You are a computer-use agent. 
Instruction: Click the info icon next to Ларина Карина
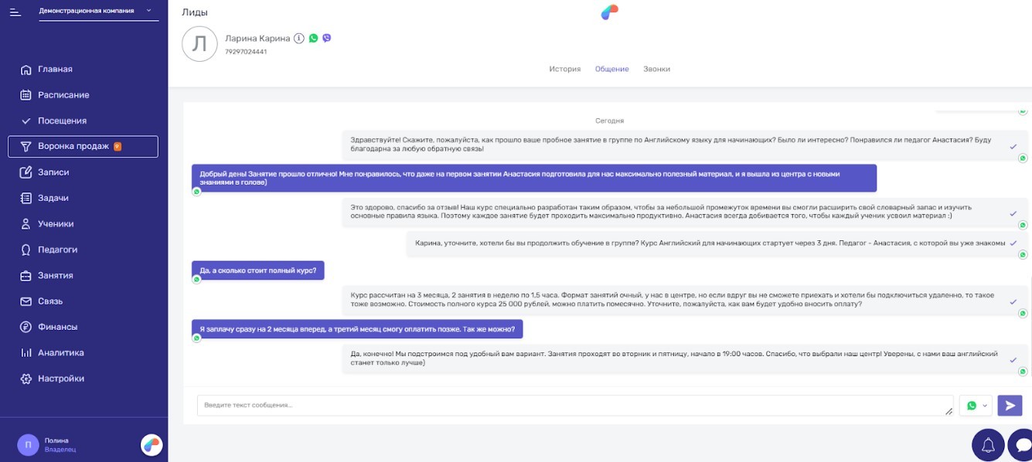tap(299, 38)
